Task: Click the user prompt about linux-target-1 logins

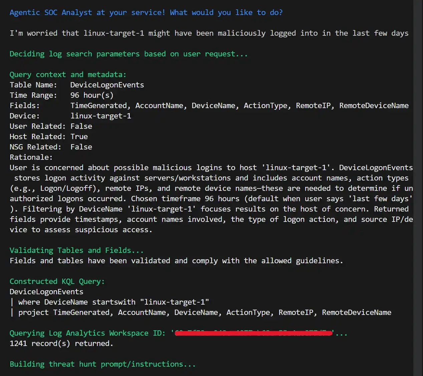Action: tap(209, 33)
